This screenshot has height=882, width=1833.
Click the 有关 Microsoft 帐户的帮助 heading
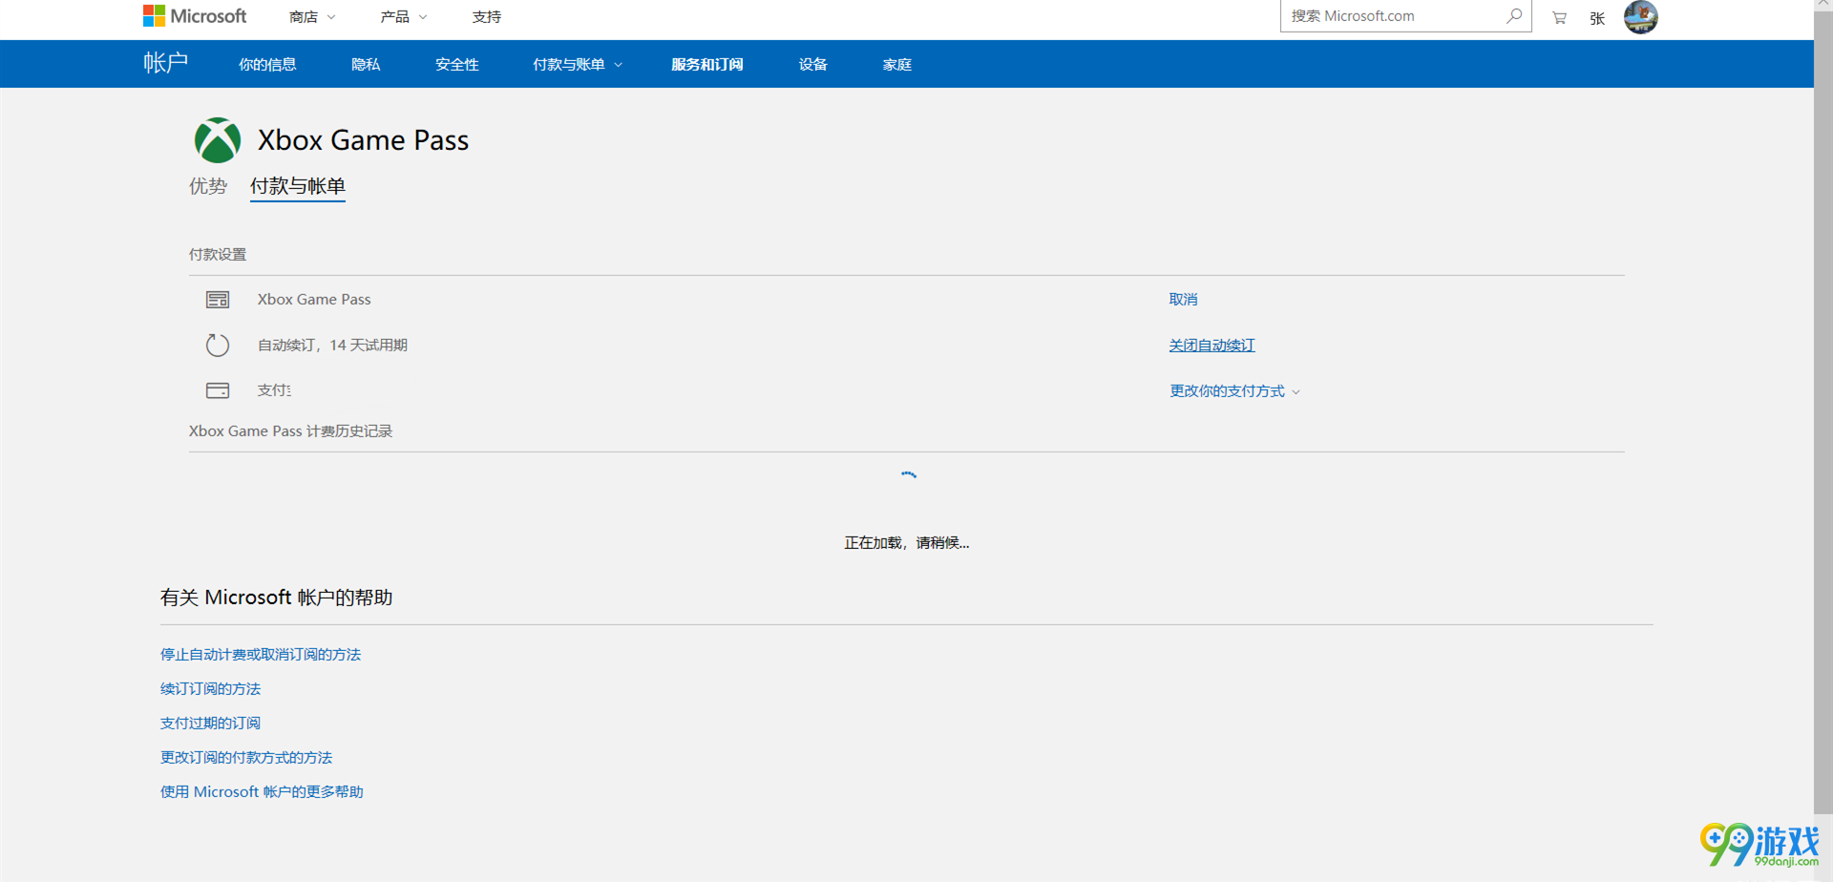[x=277, y=598]
